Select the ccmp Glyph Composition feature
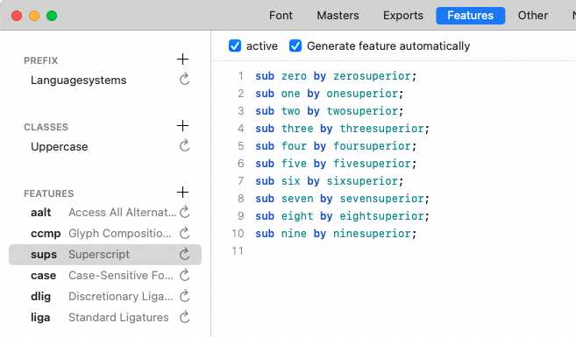The width and height of the screenshot is (576, 337). click(105, 233)
